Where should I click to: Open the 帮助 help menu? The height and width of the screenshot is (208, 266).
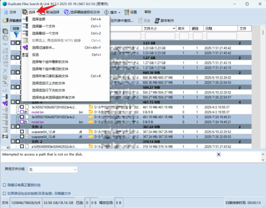(148, 12)
